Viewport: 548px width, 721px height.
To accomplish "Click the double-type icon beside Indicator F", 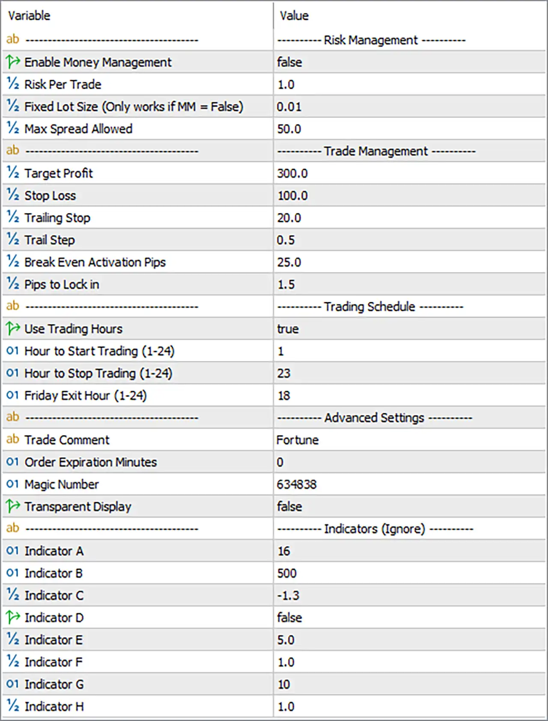I will (13, 662).
